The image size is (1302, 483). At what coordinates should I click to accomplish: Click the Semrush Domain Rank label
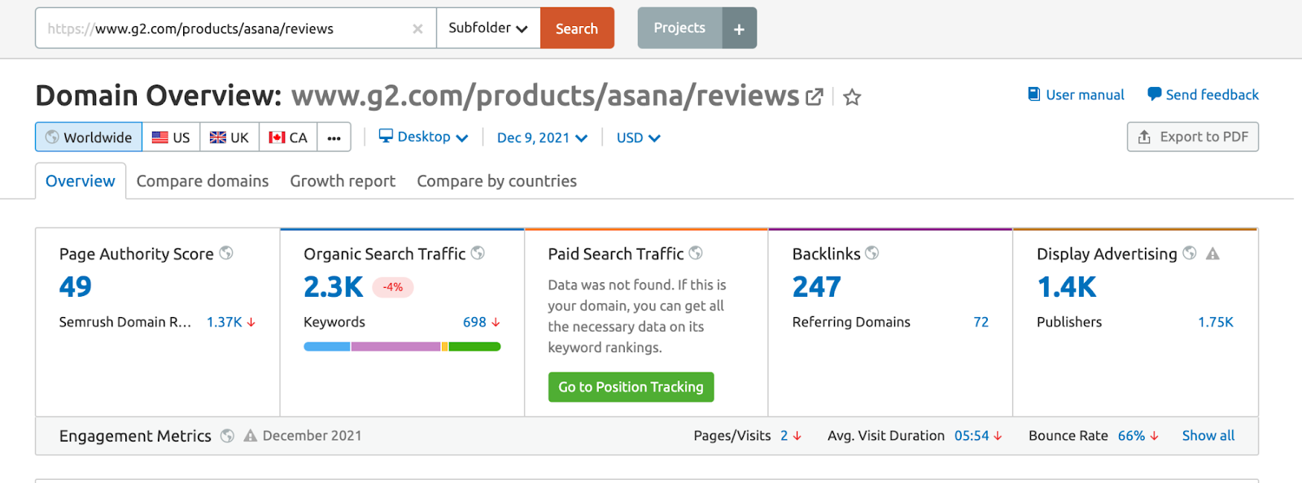coord(125,322)
